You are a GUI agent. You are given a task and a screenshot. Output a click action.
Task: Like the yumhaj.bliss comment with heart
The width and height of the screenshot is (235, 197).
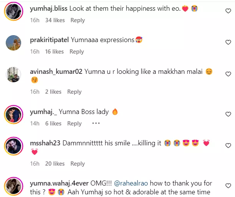[228, 11]
